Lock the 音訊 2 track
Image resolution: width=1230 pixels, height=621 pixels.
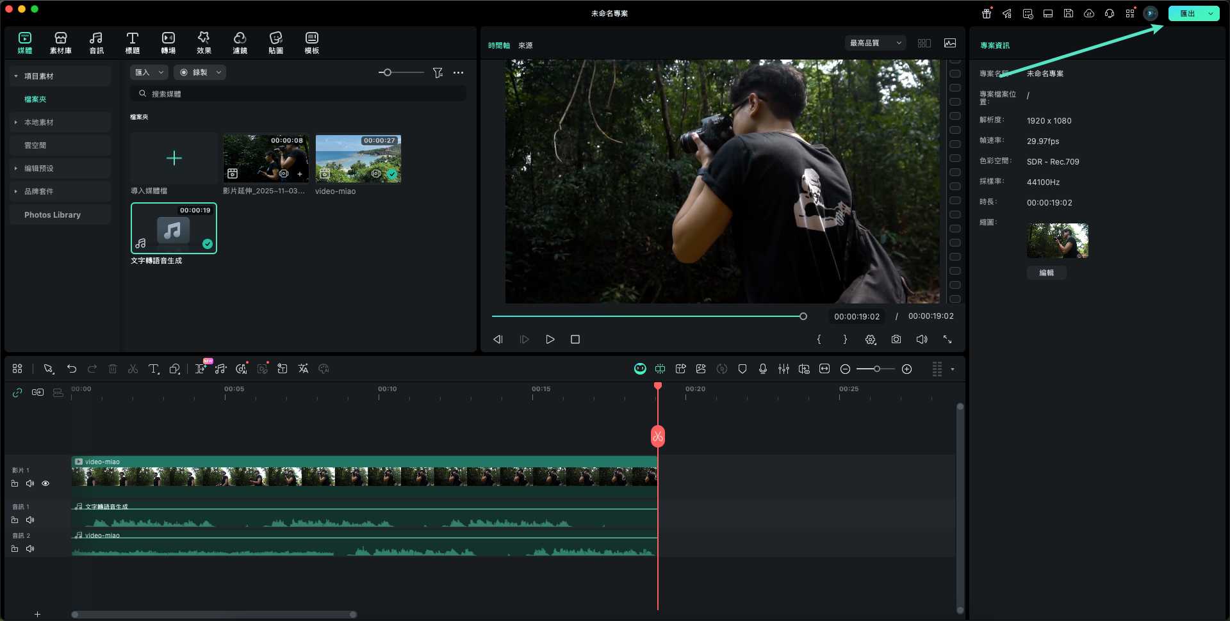[15, 549]
